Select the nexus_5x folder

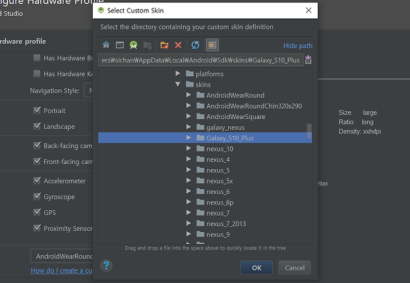[x=220, y=181]
